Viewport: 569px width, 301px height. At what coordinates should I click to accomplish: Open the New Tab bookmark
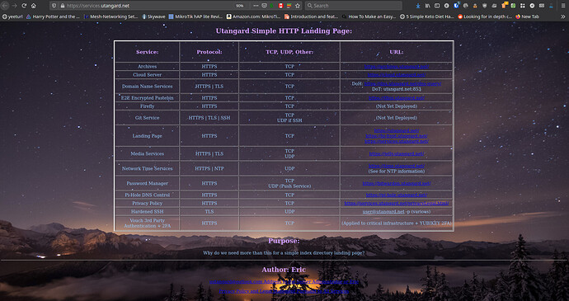click(x=527, y=16)
